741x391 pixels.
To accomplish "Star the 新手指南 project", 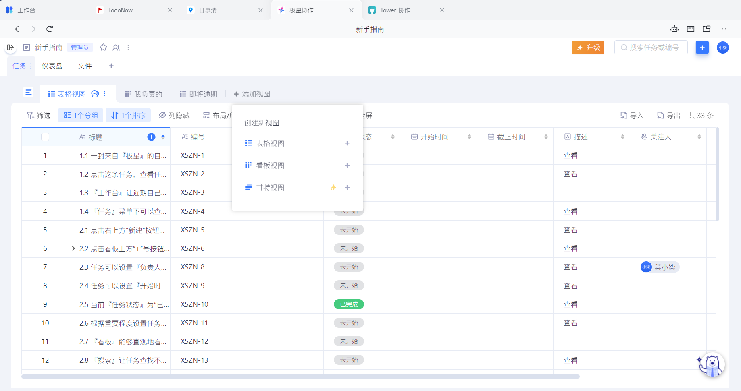I will [x=103, y=48].
